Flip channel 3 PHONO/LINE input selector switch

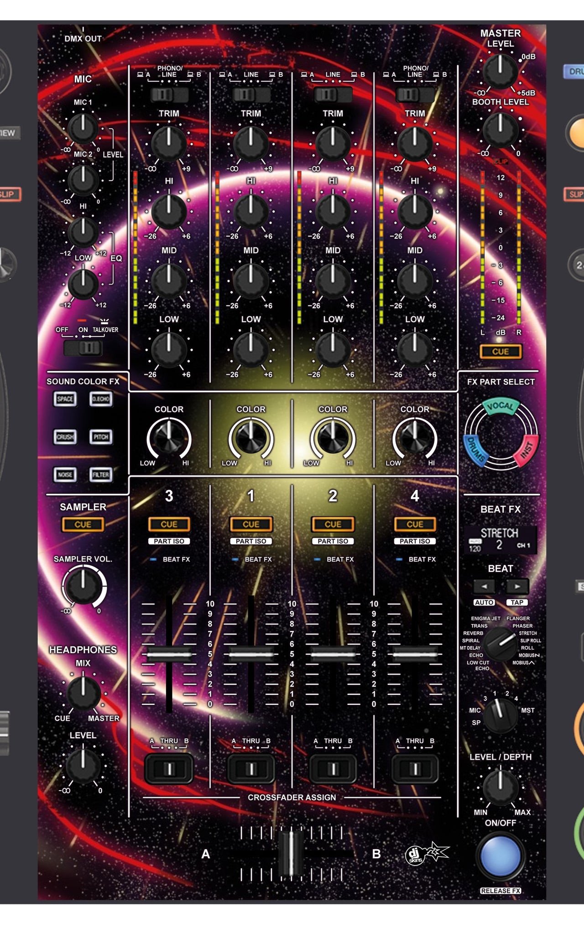(169, 95)
